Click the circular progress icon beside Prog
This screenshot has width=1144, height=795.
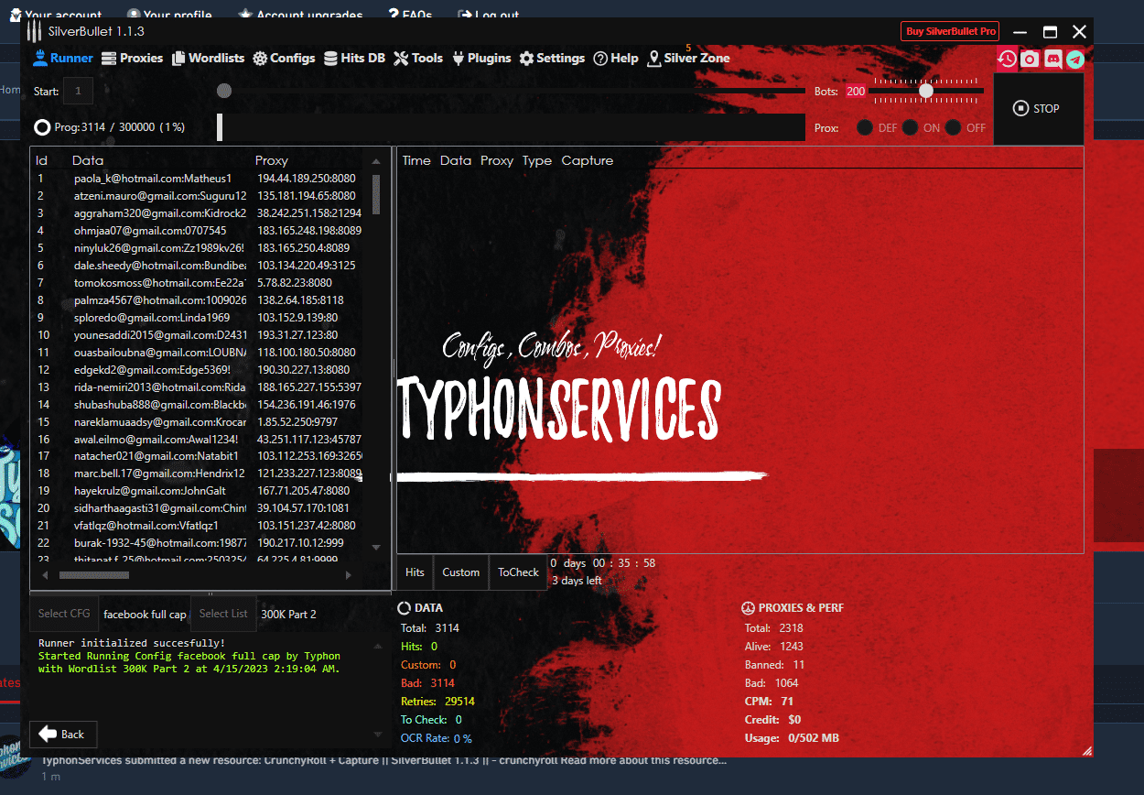pyautogui.click(x=42, y=127)
